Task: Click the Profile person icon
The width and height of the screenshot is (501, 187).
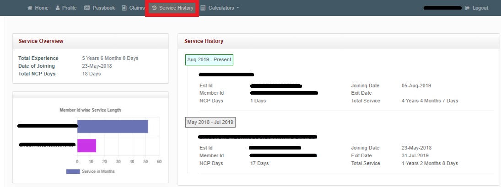Action: 58,8
